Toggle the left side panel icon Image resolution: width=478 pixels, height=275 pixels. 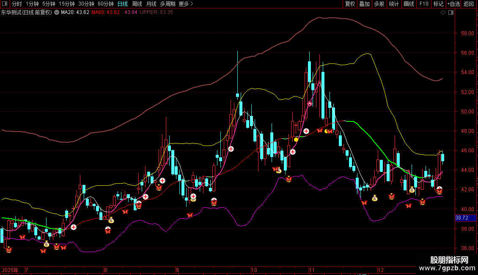pyautogui.click(x=5, y=4)
